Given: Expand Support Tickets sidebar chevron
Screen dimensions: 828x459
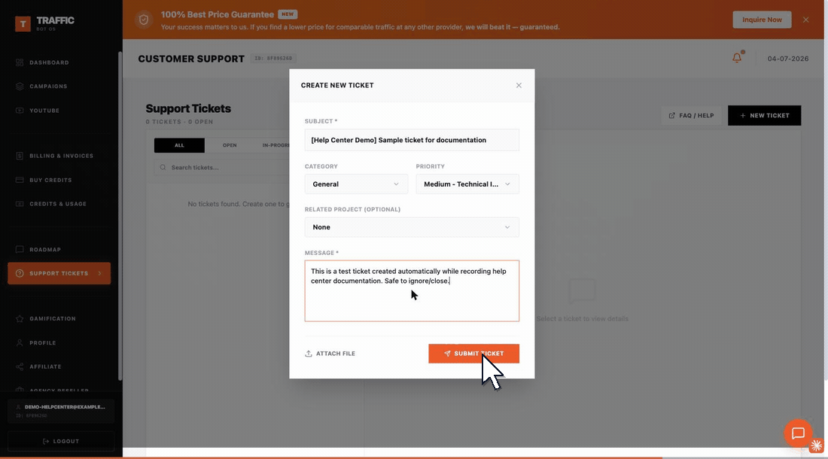Looking at the screenshot, I should coord(99,273).
